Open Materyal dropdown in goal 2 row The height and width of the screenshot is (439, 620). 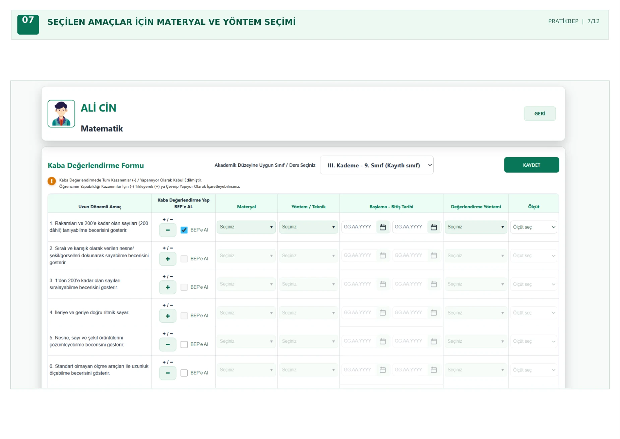pyautogui.click(x=246, y=256)
